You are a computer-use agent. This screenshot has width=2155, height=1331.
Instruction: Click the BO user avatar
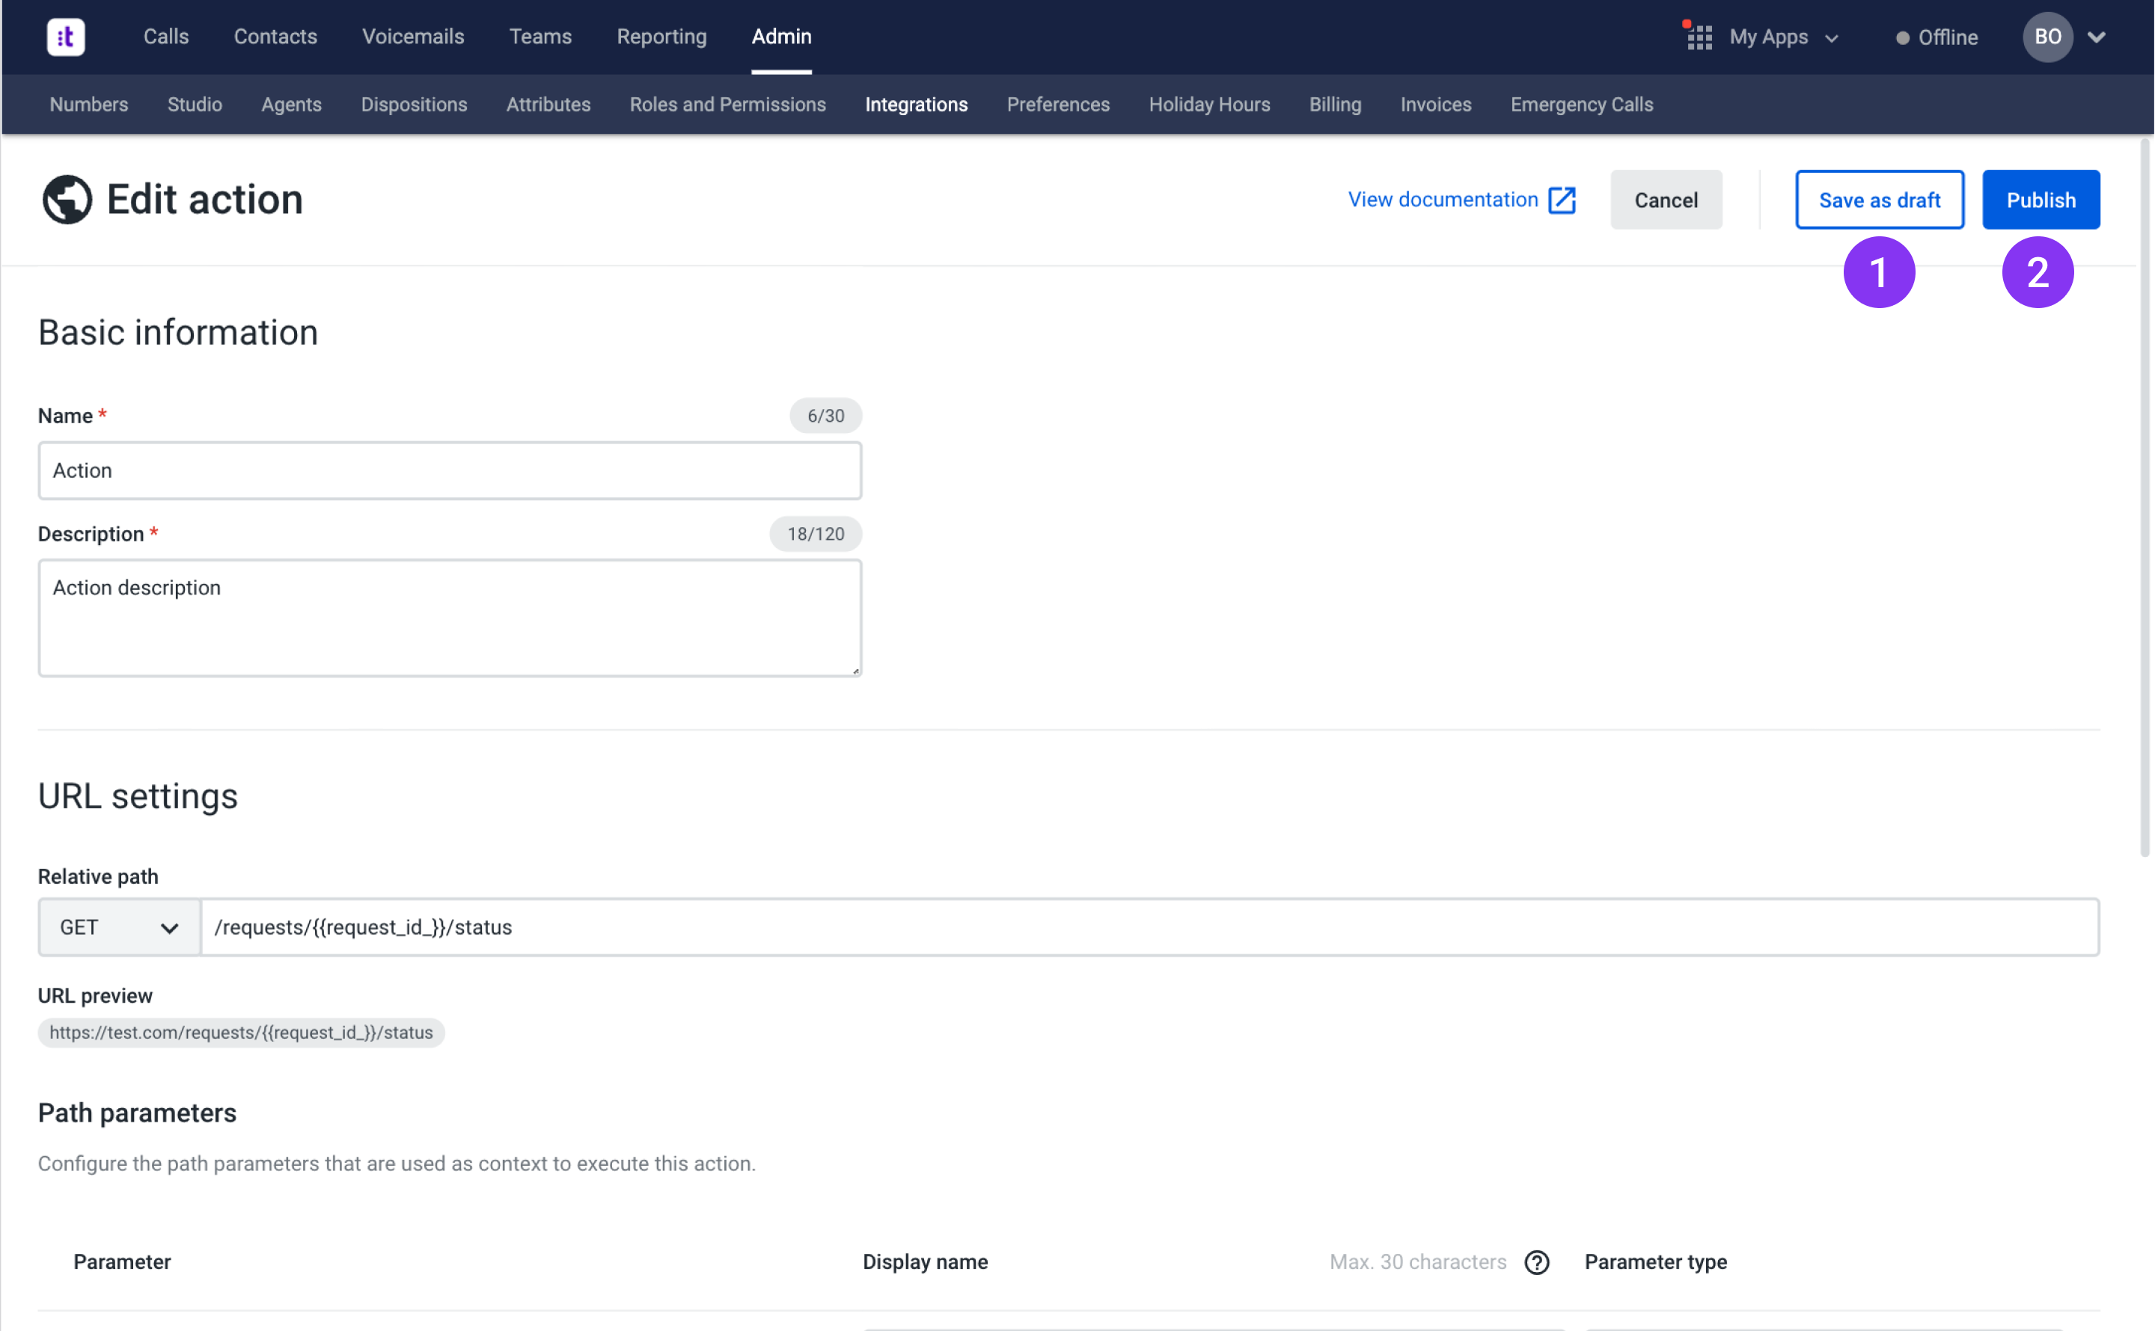pyautogui.click(x=2047, y=37)
